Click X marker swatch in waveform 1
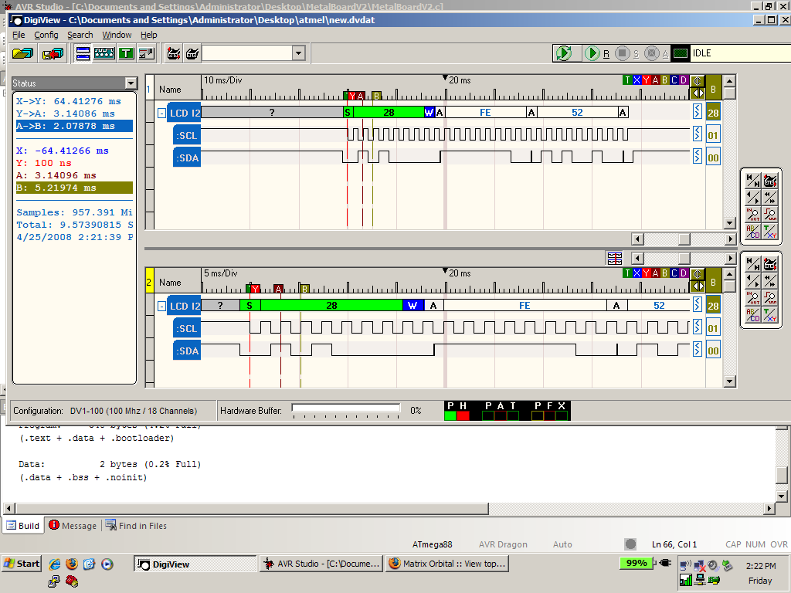 click(637, 80)
